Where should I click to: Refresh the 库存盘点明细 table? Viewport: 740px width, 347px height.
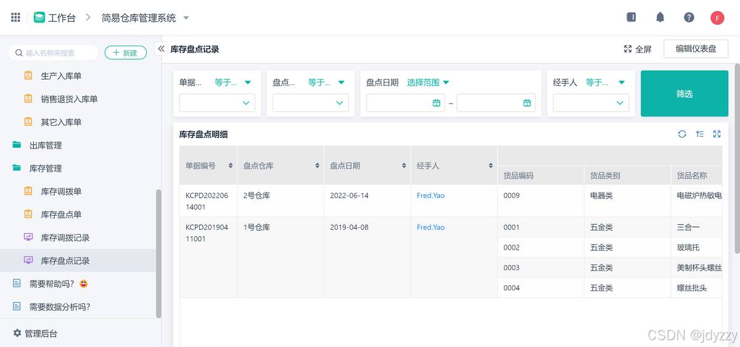pos(682,134)
